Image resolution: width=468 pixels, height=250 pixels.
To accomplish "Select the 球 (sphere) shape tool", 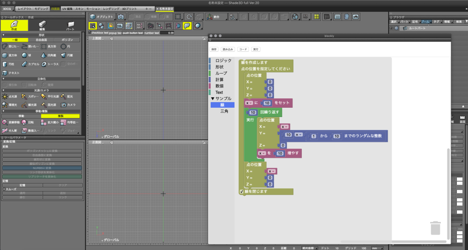I will coord(27,55).
